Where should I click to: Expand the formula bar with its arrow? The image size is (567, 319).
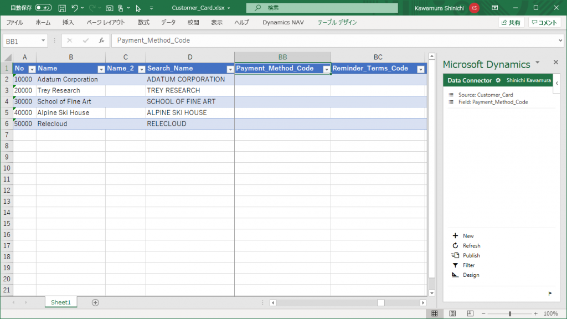tap(560, 40)
